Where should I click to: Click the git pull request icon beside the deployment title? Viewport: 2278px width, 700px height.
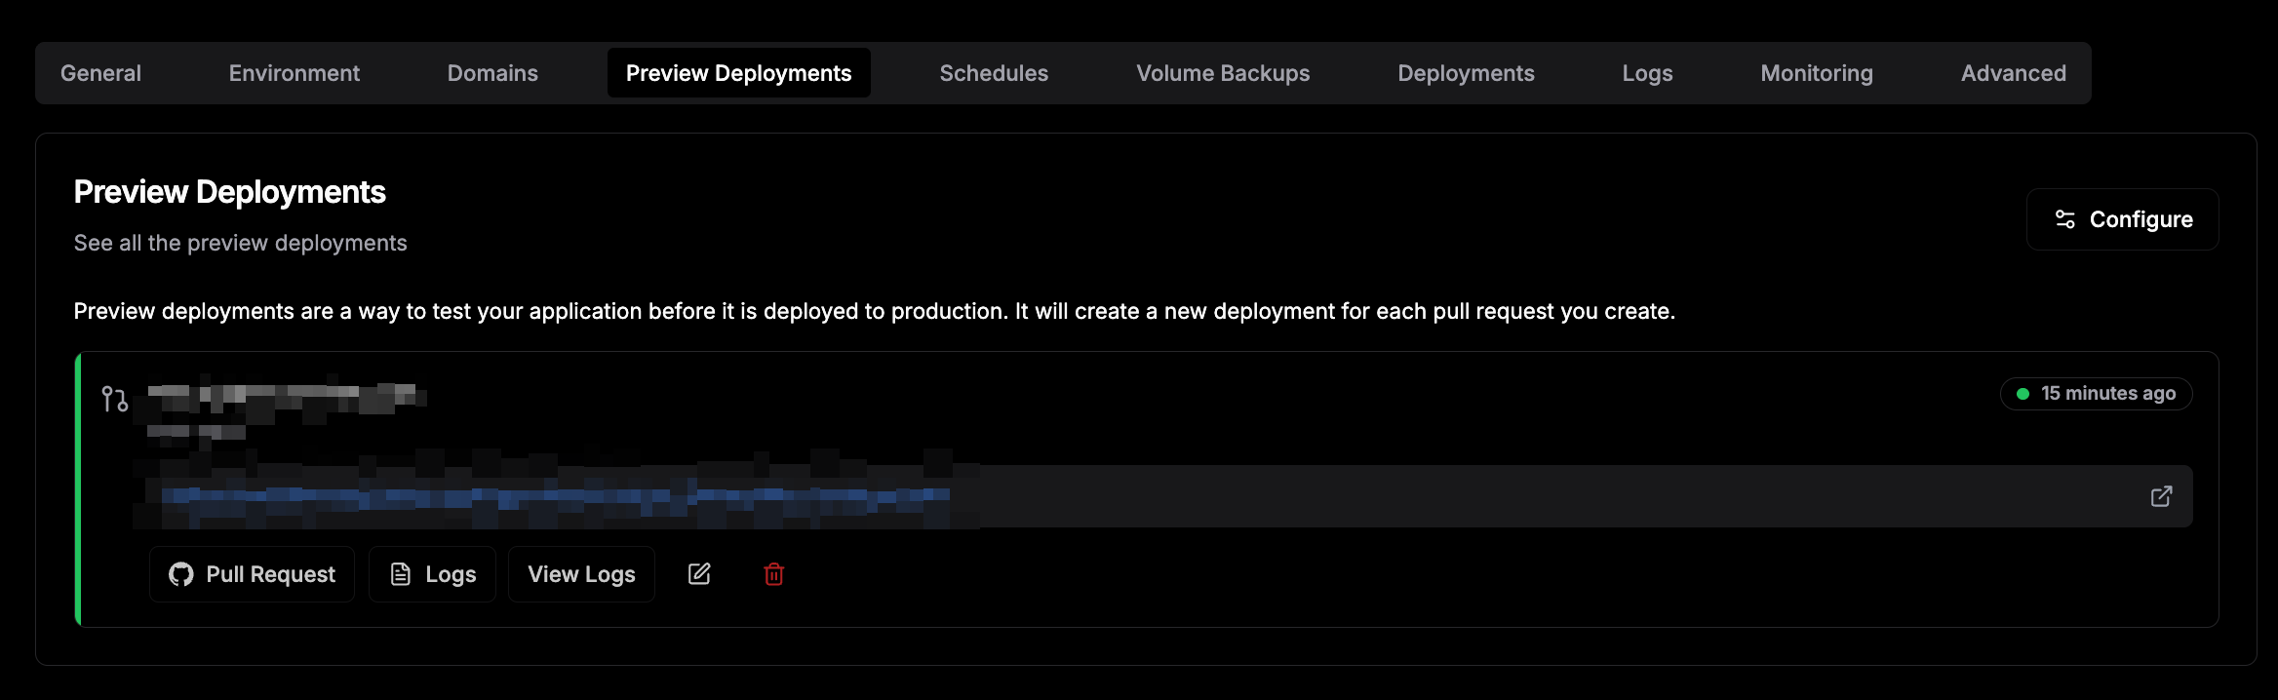[x=115, y=399]
